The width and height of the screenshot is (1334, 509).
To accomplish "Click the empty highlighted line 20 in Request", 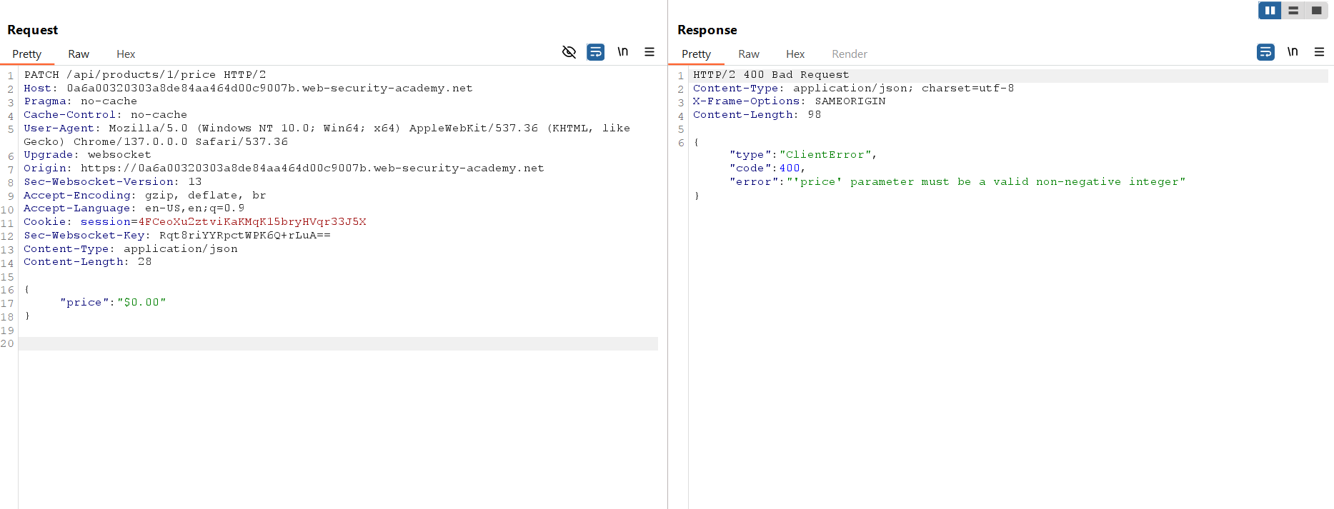I will point(337,344).
